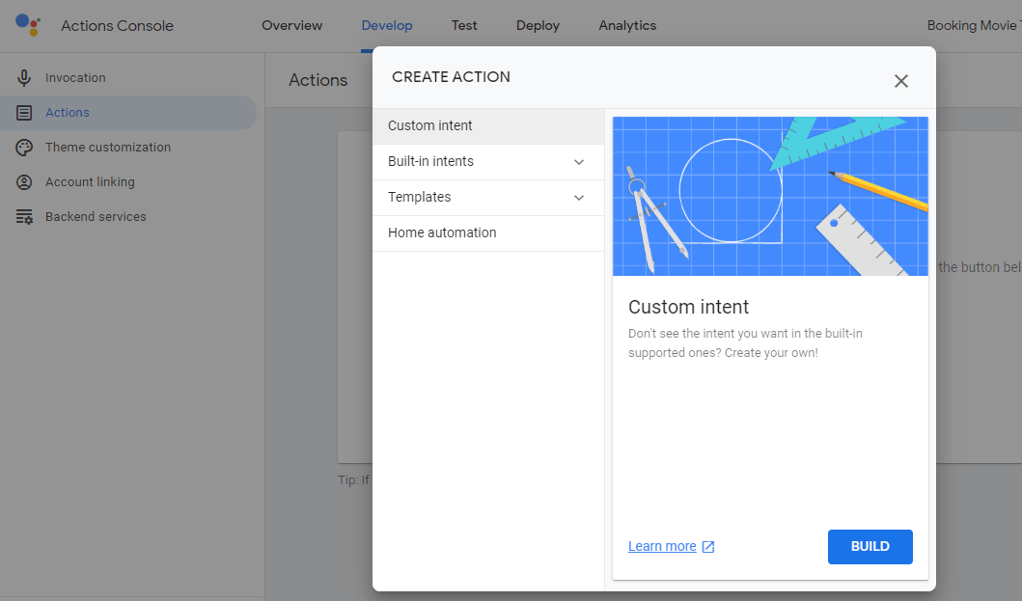Click the Google Assistant logo icon
This screenshot has width=1022, height=601.
click(28, 25)
